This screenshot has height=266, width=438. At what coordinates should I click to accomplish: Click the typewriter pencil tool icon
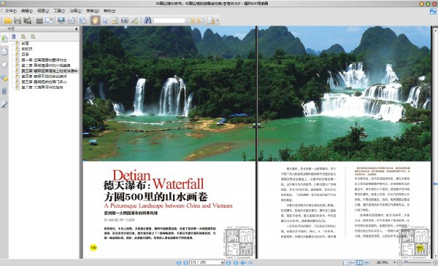pyautogui.click(x=134, y=20)
